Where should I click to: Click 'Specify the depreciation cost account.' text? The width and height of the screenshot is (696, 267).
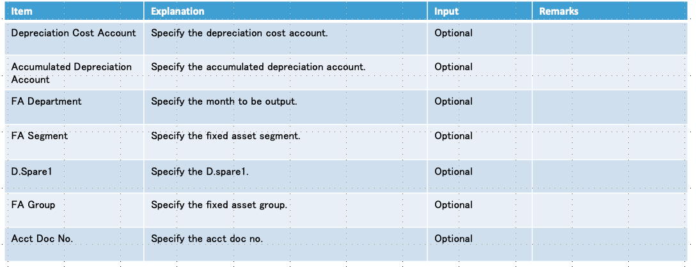pyautogui.click(x=240, y=33)
